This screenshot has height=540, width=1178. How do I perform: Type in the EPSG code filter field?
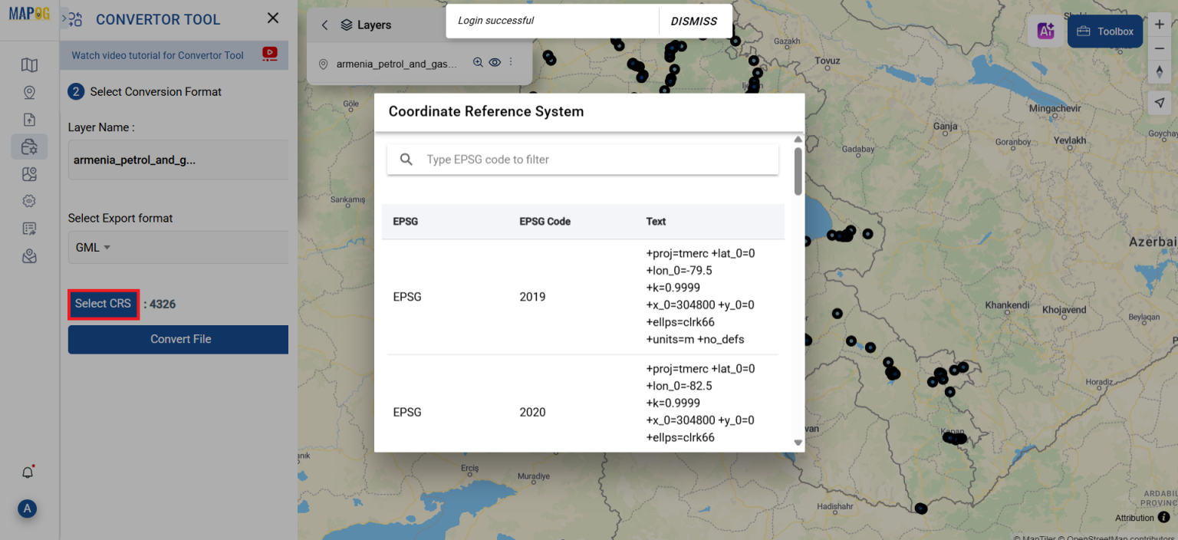coord(582,159)
